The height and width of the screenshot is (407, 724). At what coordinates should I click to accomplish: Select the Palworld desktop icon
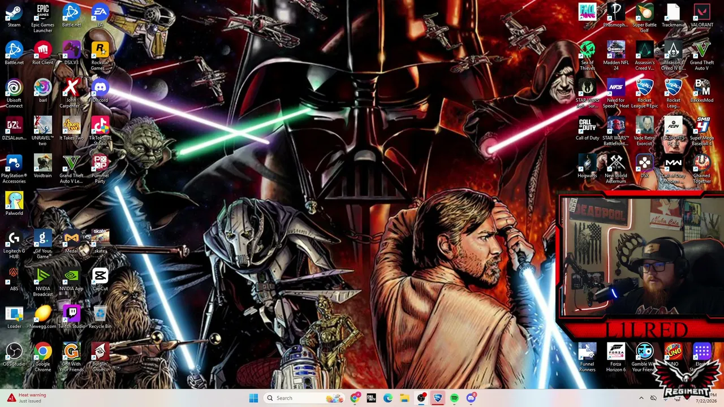coord(14,204)
